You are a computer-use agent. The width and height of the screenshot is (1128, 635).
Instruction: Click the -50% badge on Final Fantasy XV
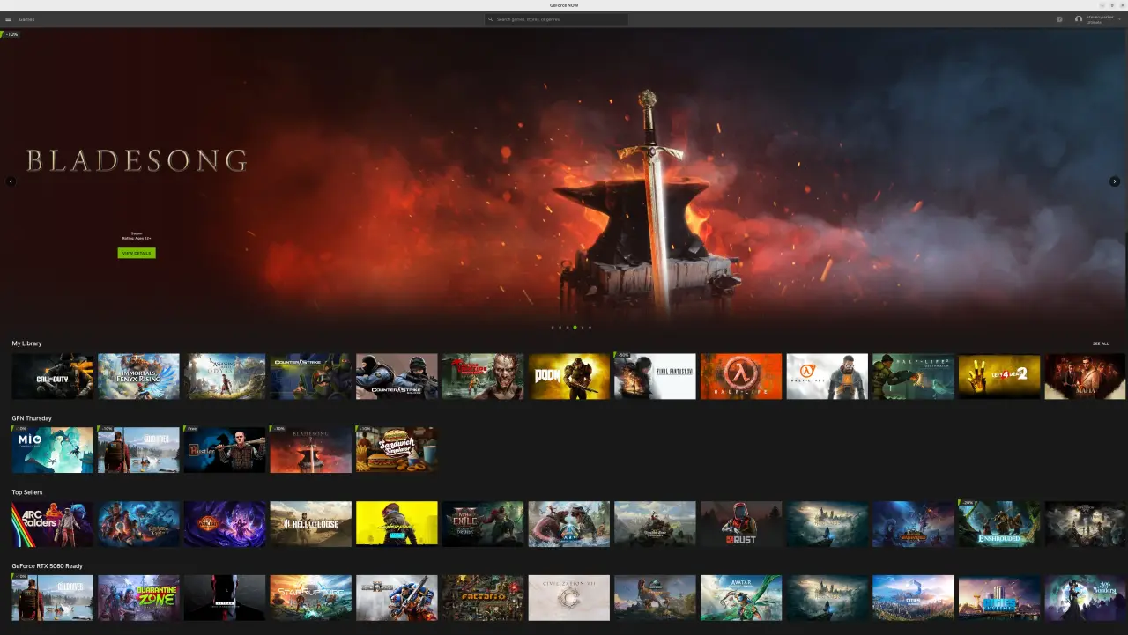coord(622,356)
